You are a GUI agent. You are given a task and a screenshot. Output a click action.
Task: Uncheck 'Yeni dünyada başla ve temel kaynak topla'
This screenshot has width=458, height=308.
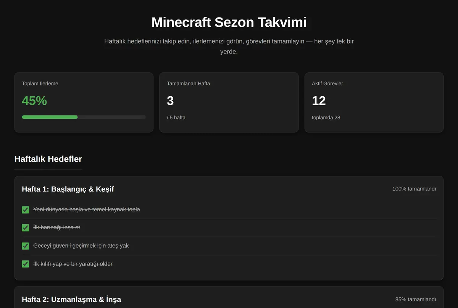26,210
